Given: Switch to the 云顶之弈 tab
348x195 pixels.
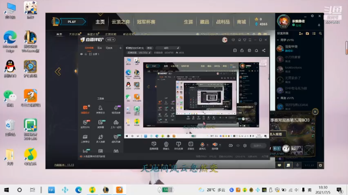Looking at the screenshot, I should 121,22.
